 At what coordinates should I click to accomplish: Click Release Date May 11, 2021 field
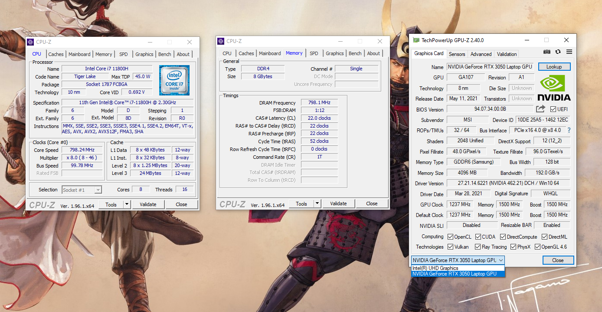[x=463, y=99]
